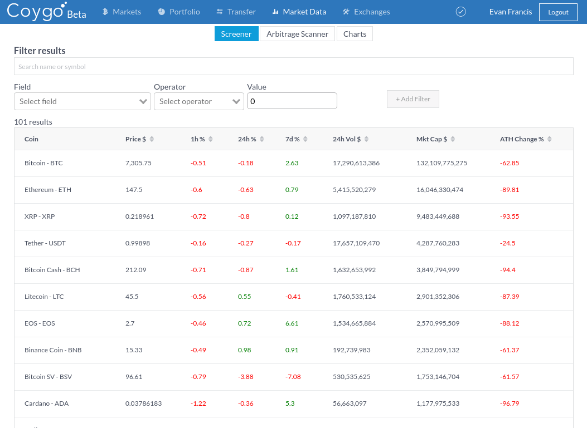This screenshot has height=428, width=587.
Task: Sort table by the 1h % arrows
Action: tap(211, 139)
